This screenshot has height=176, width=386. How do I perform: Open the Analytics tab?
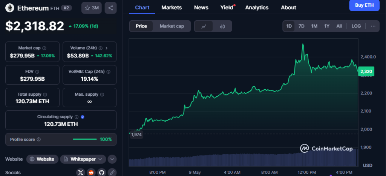pos(257,8)
